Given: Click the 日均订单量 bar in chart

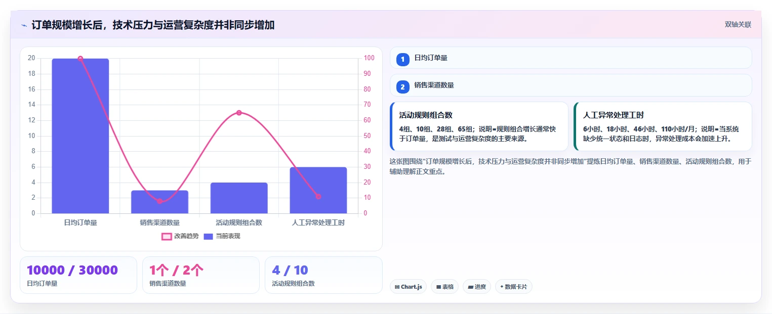Looking at the screenshot, I should 80,136.
